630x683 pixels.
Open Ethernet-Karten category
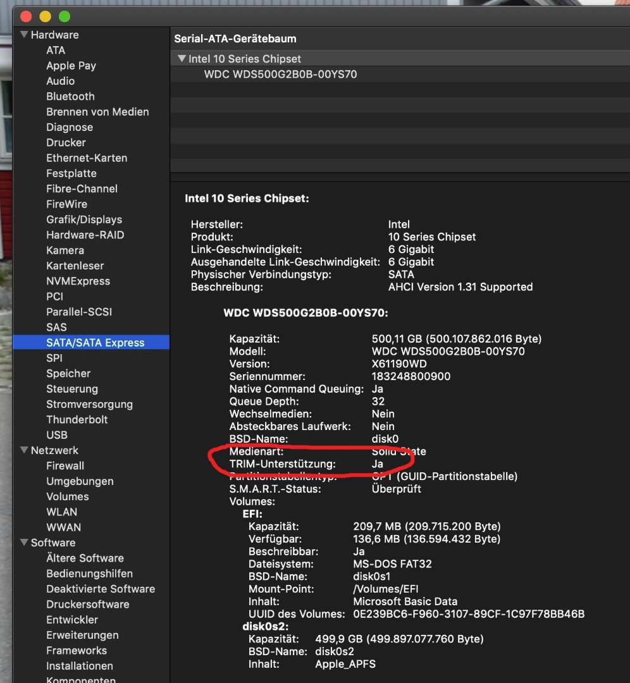(x=87, y=157)
